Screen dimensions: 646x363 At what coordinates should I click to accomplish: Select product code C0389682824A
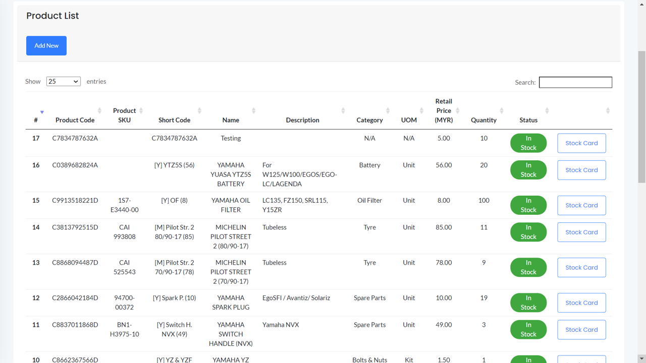(75, 165)
